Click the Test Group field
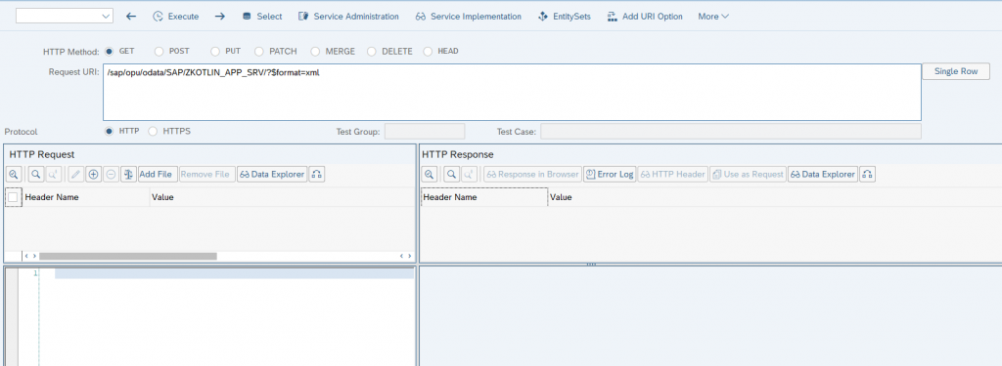 coord(425,132)
